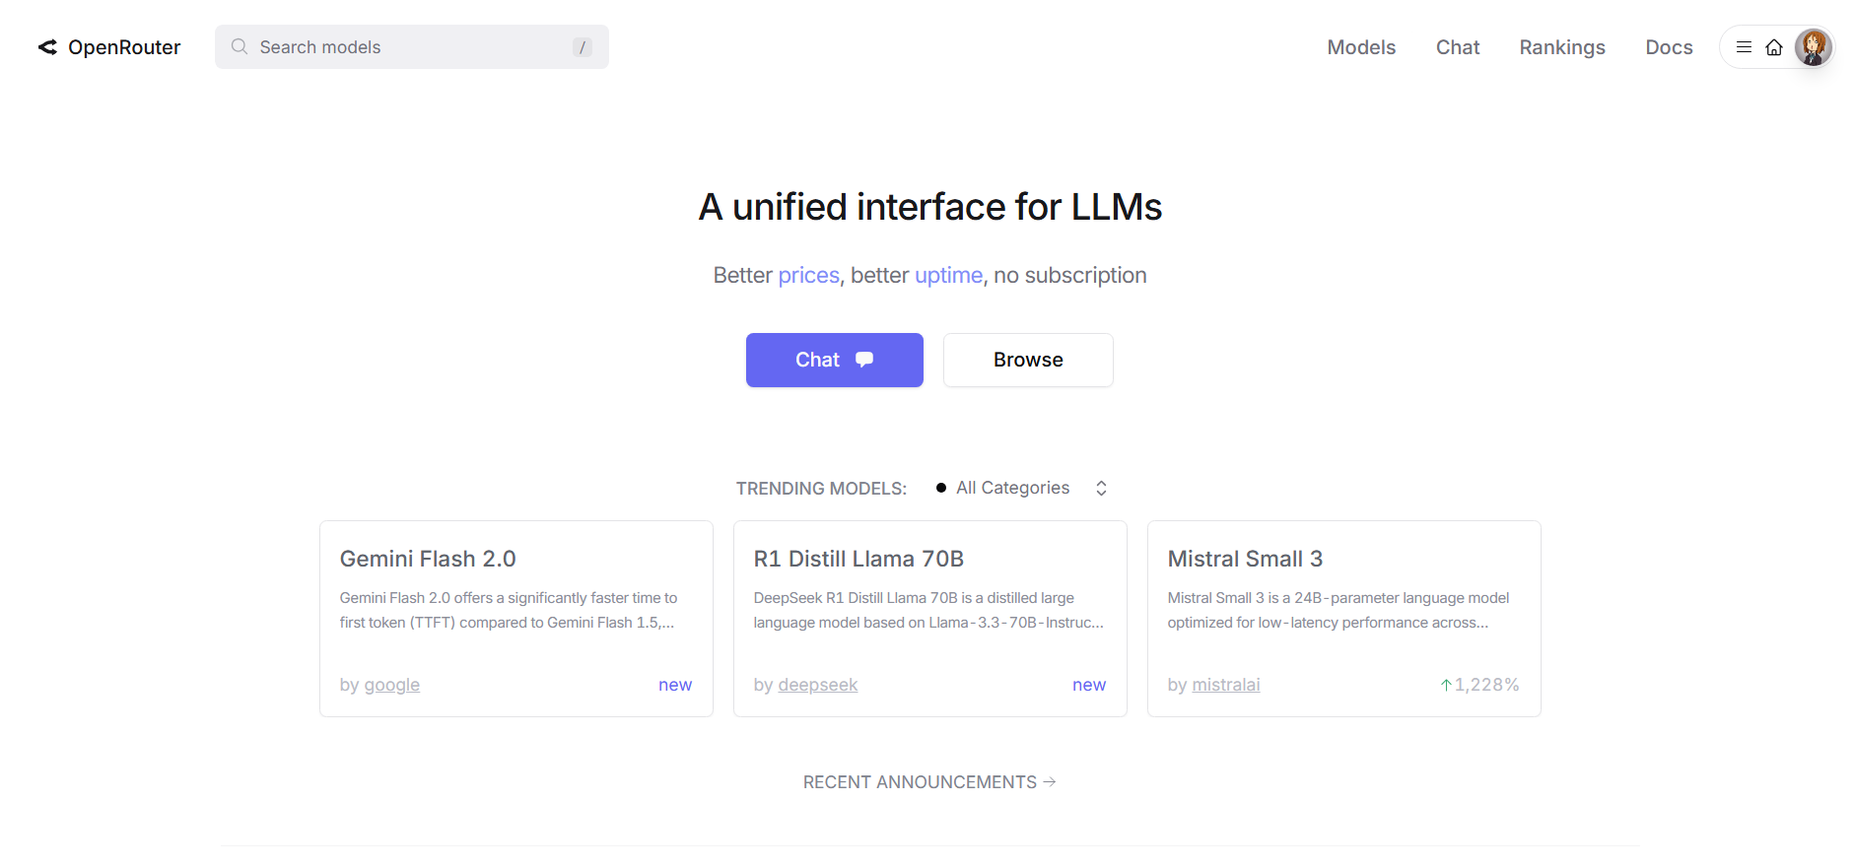Click the Recent Announcements arrow
The height and width of the screenshot is (868, 1853).
[x=1050, y=781]
